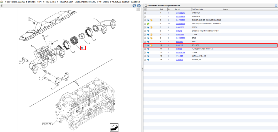
Task: Click the blue arrow in NUT M10 x 1.5 row
Action: 148,56
